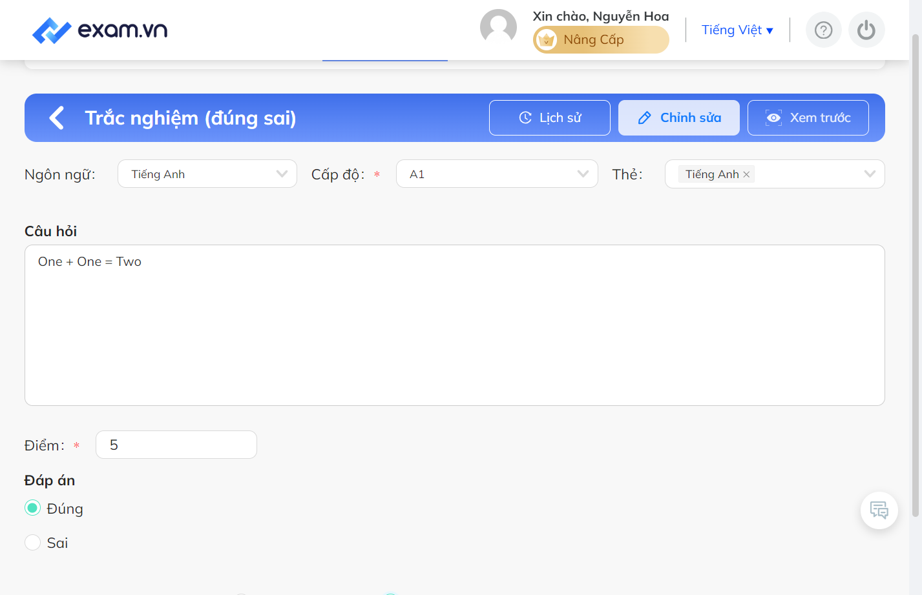Select the 'One + One = Two' question text
The image size is (922, 595).
[x=90, y=261]
